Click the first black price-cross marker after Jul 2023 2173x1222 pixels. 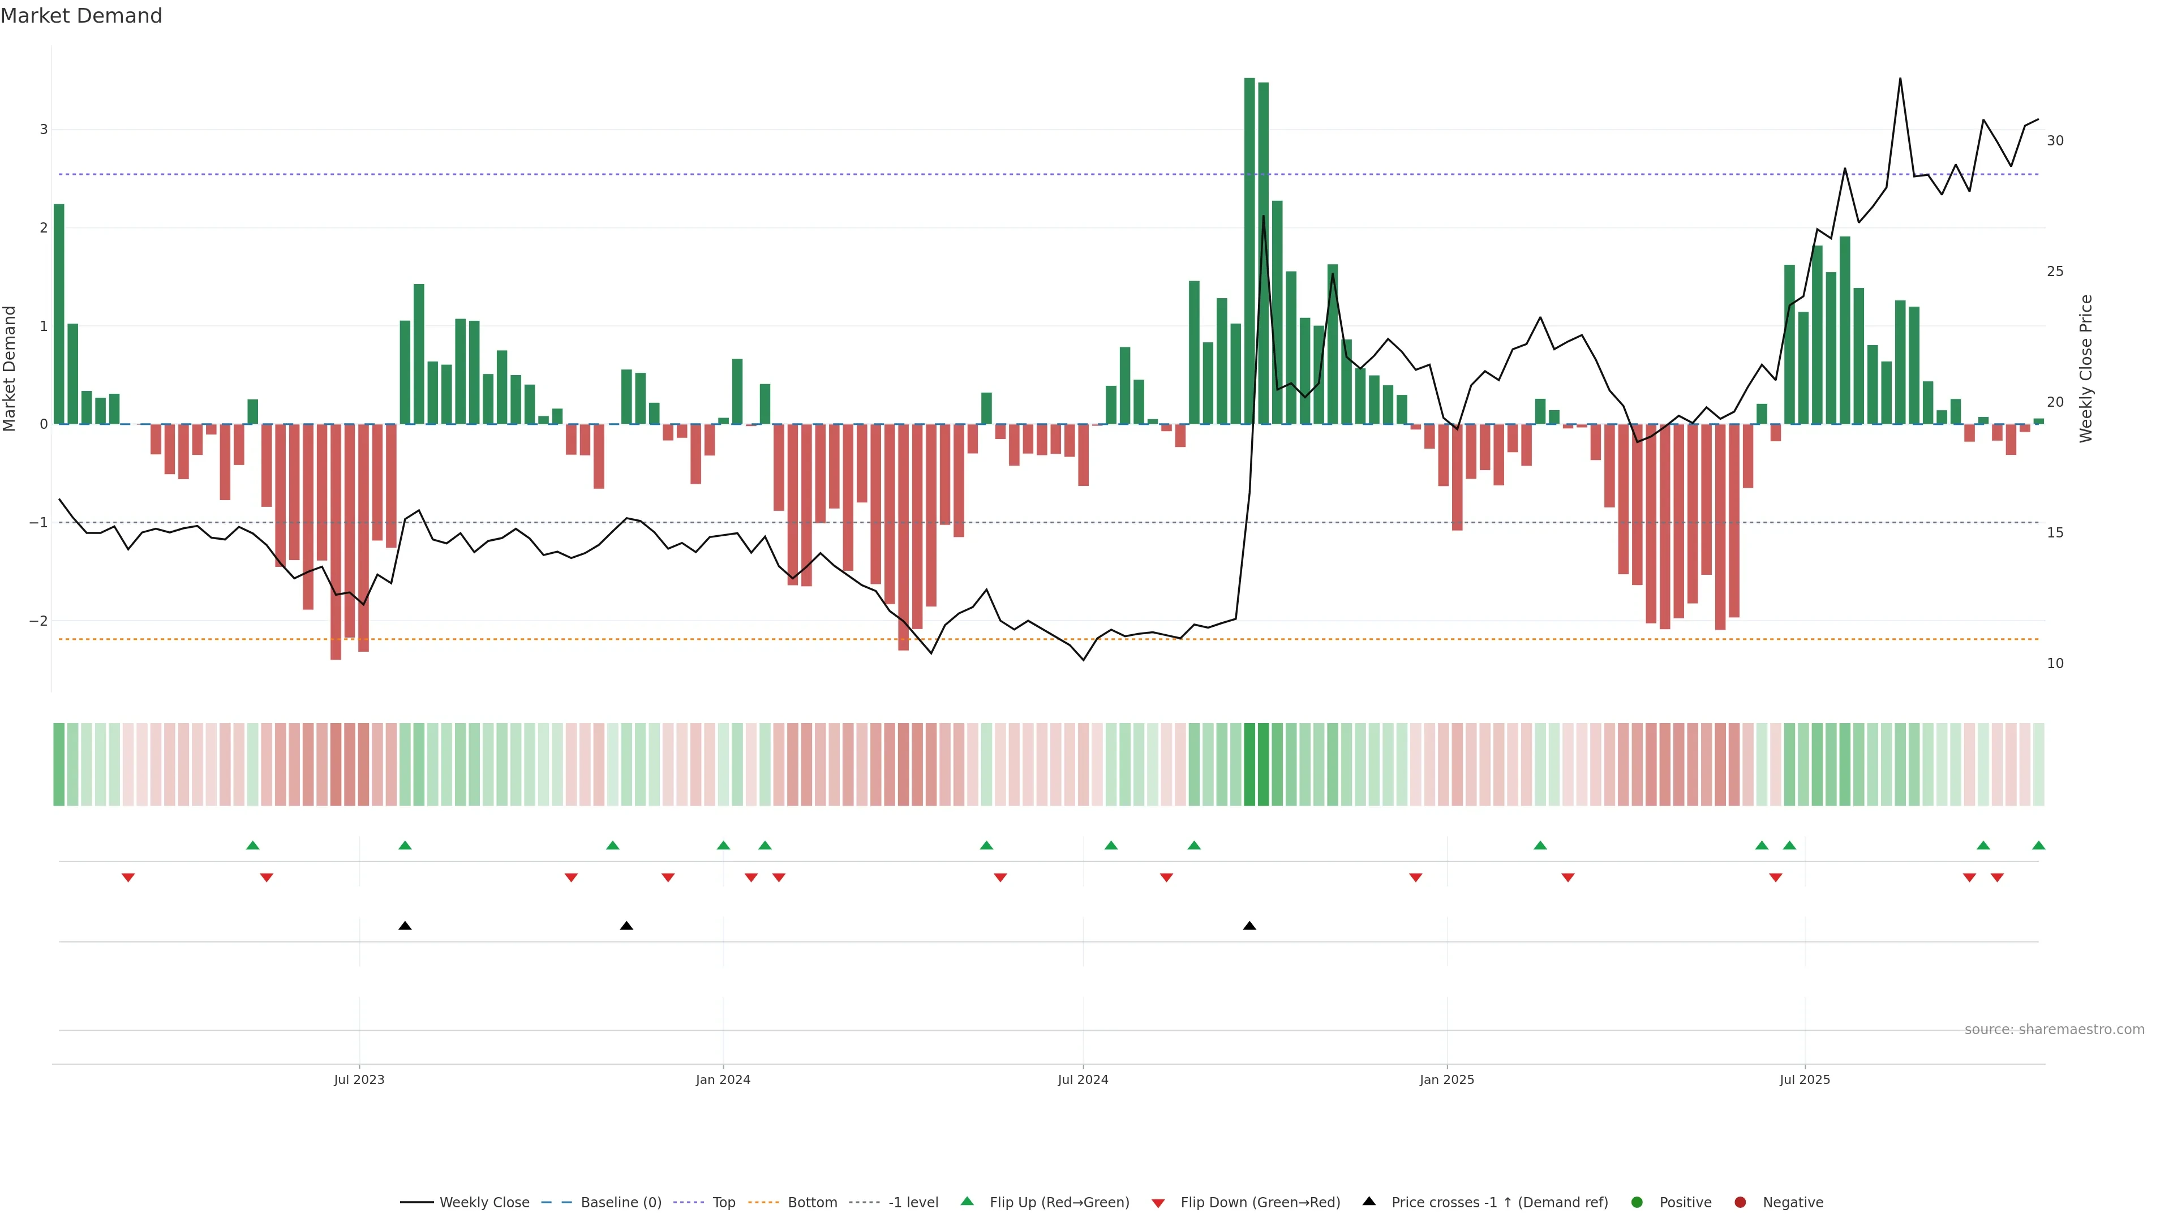click(405, 926)
